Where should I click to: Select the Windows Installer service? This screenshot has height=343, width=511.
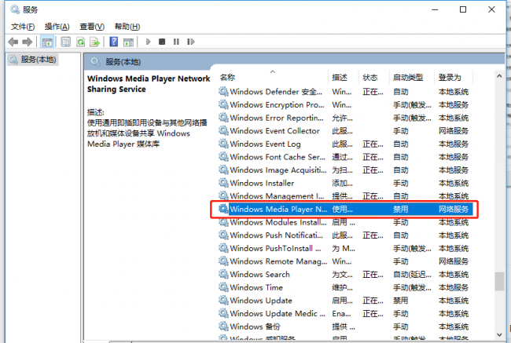coord(345,183)
